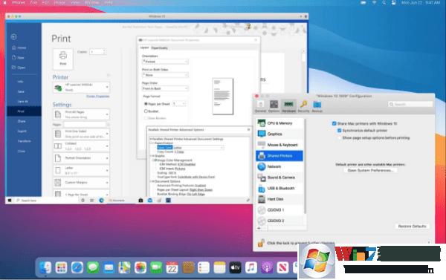The image size is (446, 280).
Task: Switch to the Paper/Quality tab
Action: click(x=159, y=48)
